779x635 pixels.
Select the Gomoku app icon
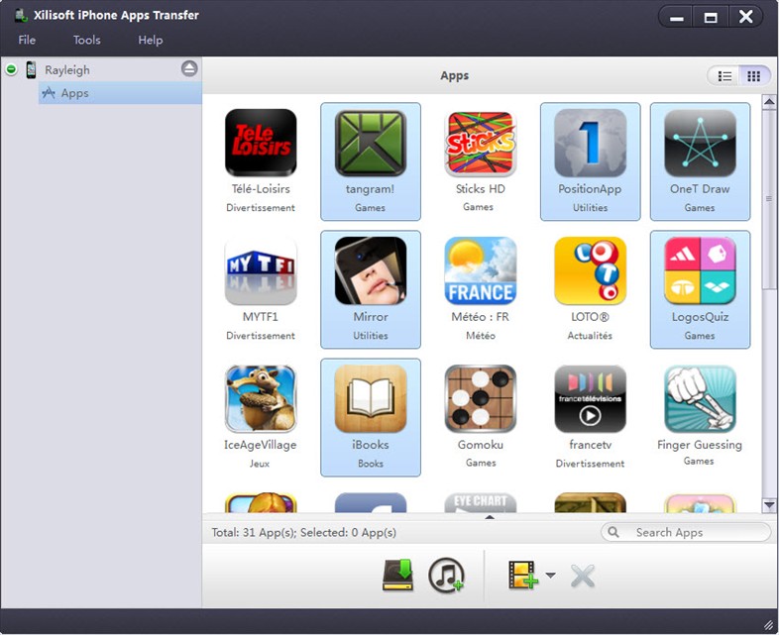point(480,400)
